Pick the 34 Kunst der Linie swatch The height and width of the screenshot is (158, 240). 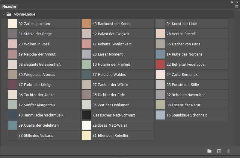(160, 24)
